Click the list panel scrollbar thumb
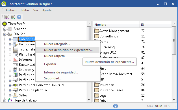 pyautogui.click(x=174, y=41)
